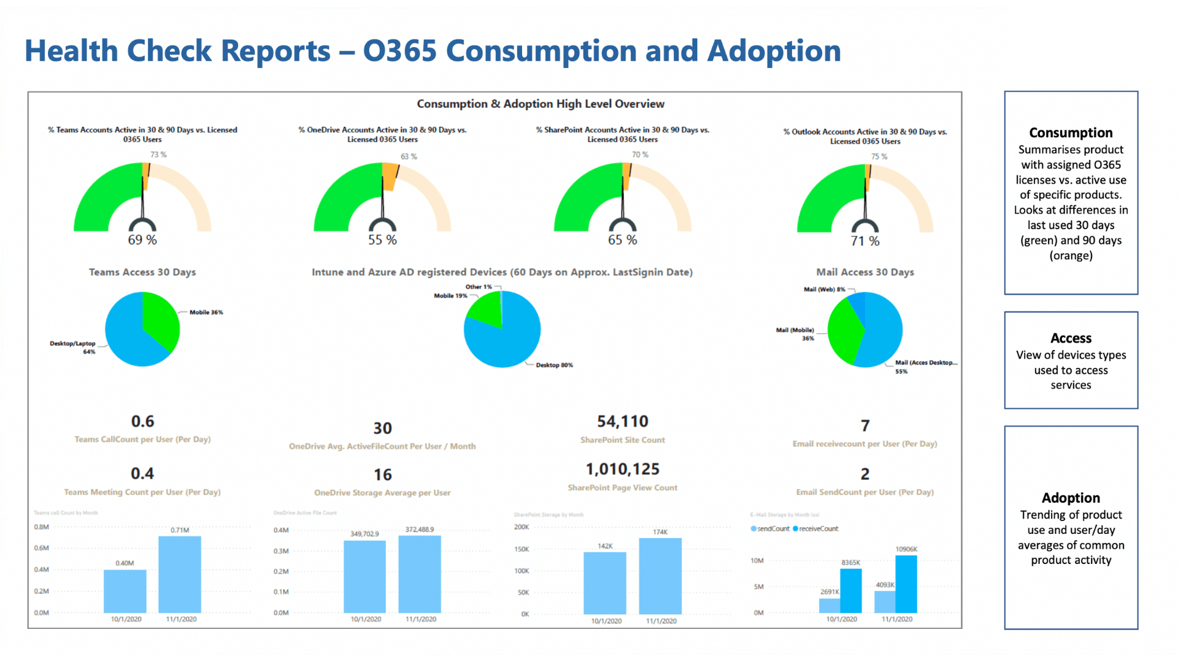Click the receiveCount legend marker
The image size is (1178, 662).
click(796, 528)
